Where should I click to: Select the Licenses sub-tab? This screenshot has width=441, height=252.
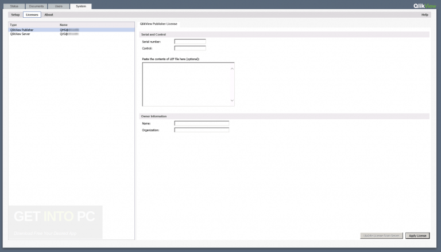32,14
